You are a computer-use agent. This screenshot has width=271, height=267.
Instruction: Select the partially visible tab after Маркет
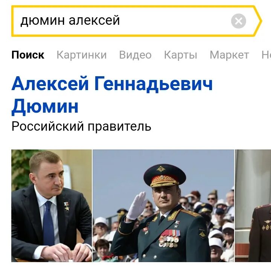click(x=266, y=55)
